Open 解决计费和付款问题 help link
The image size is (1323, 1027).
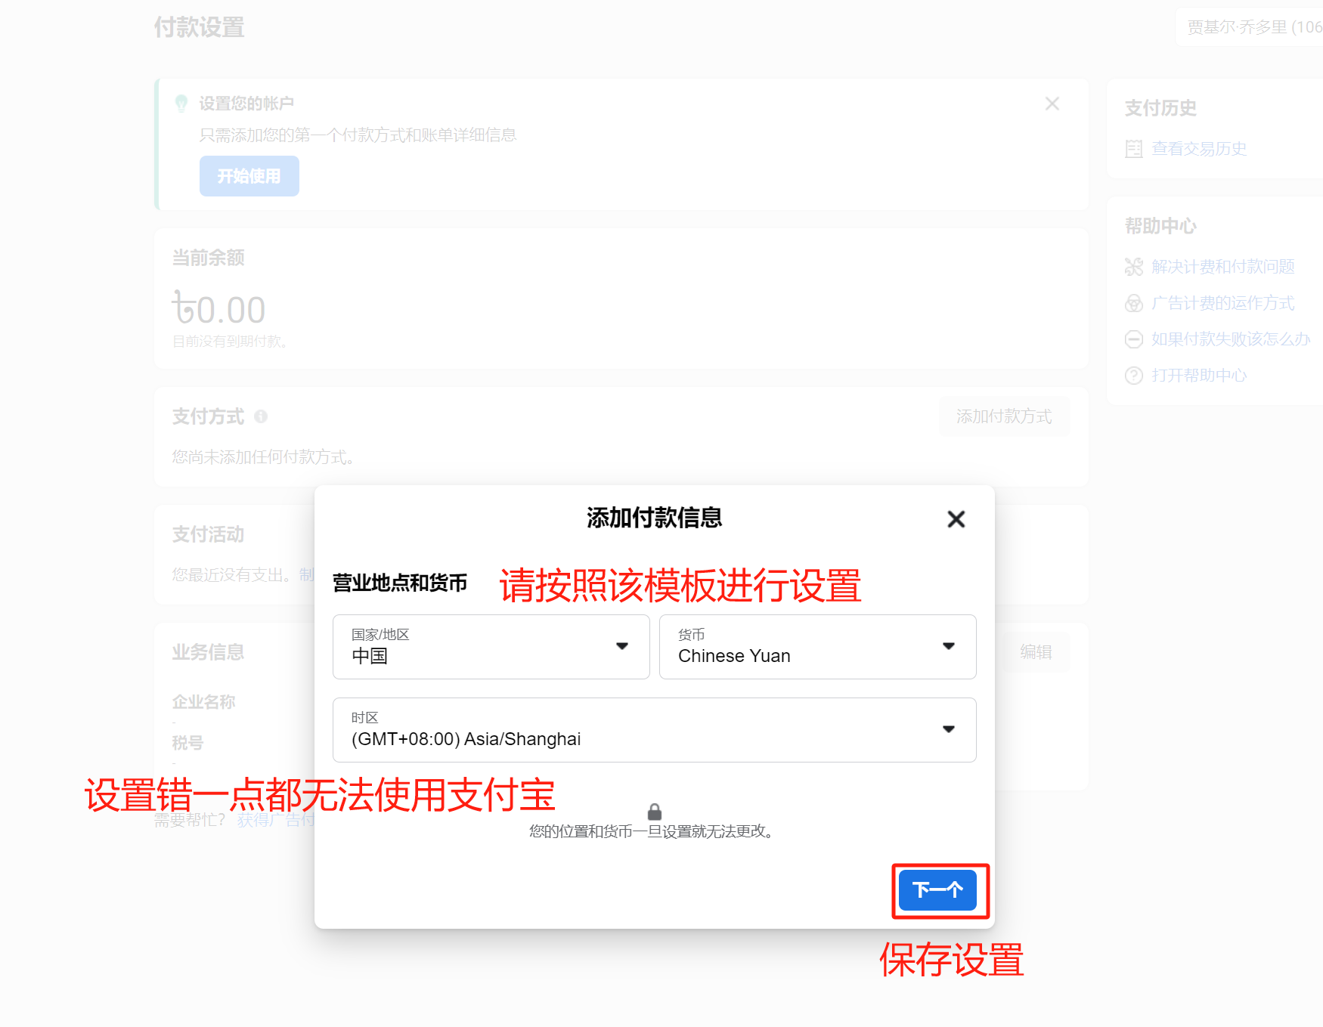[1222, 267]
